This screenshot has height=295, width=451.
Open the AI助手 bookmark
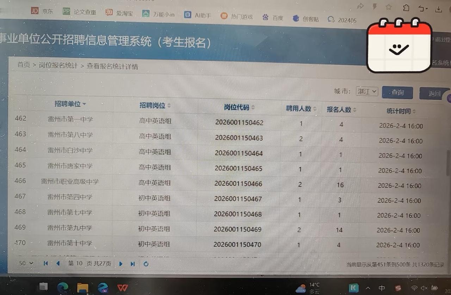[x=198, y=15]
